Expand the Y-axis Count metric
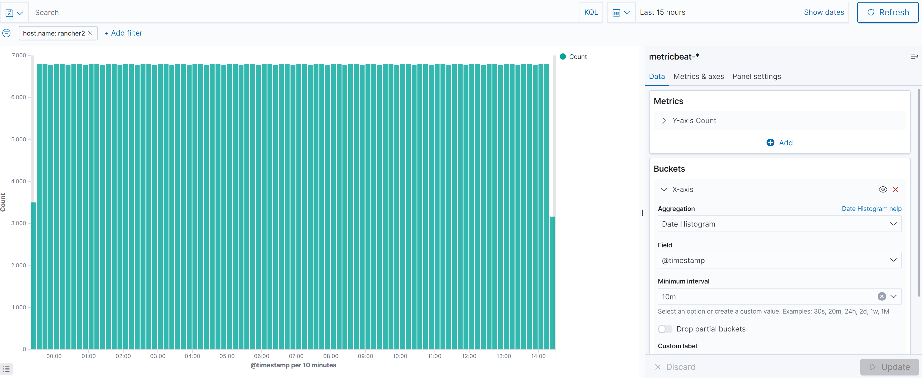 pos(664,121)
